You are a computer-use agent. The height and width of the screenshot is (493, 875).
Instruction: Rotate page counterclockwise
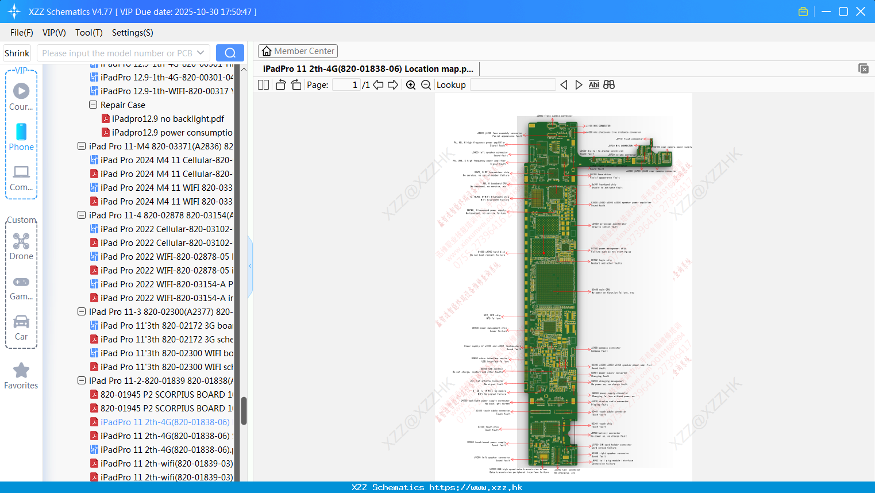(x=280, y=85)
